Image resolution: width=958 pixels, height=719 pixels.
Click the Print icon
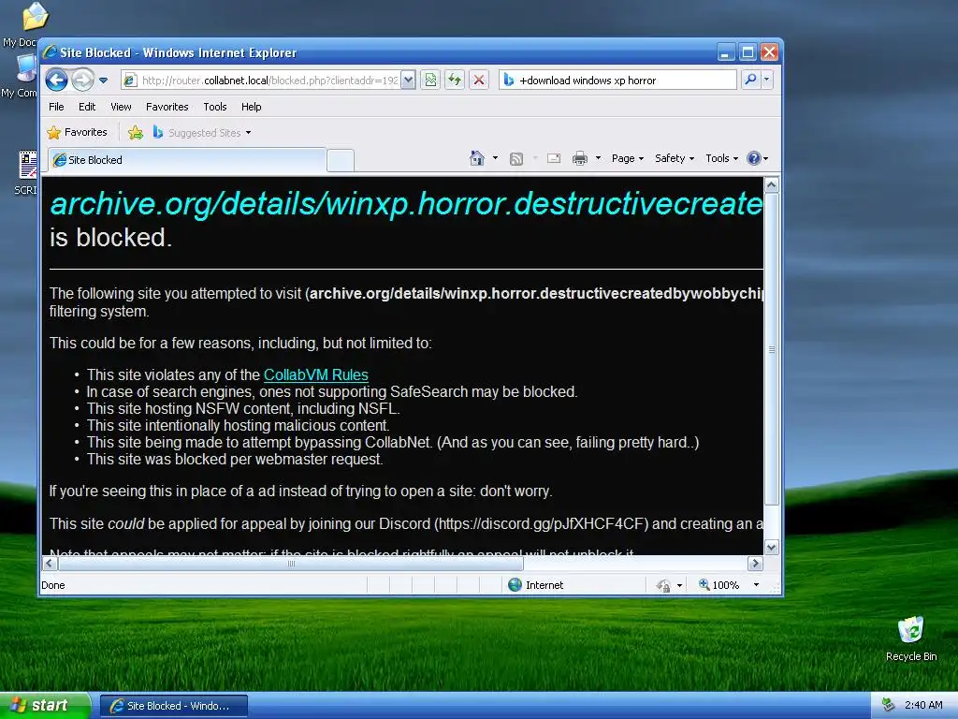point(580,158)
